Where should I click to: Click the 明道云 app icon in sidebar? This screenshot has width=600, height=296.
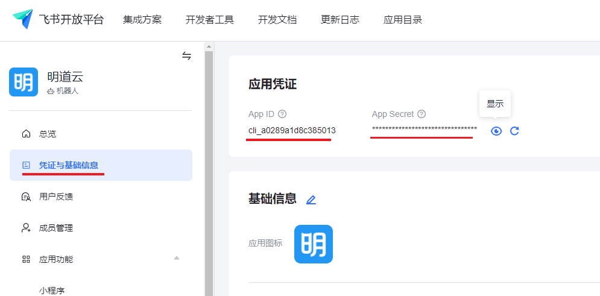(x=24, y=82)
